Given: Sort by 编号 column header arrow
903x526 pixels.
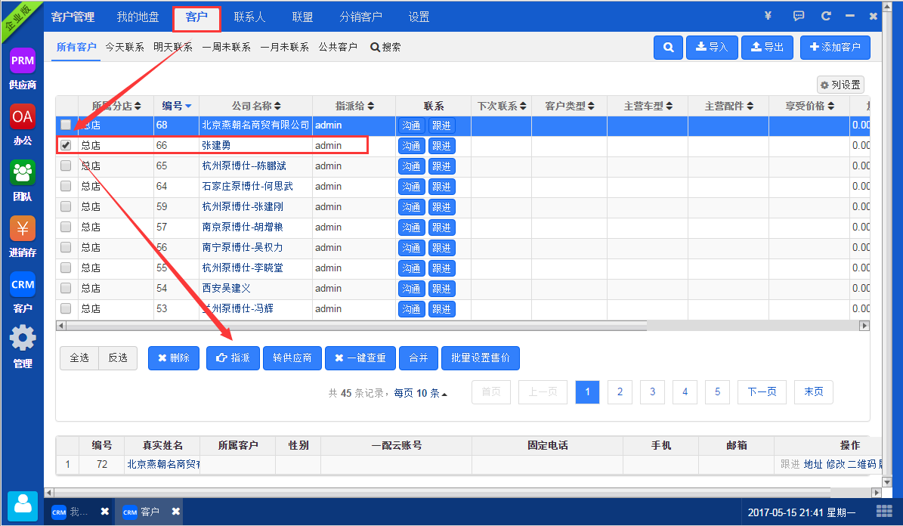Looking at the screenshot, I should click(x=188, y=106).
